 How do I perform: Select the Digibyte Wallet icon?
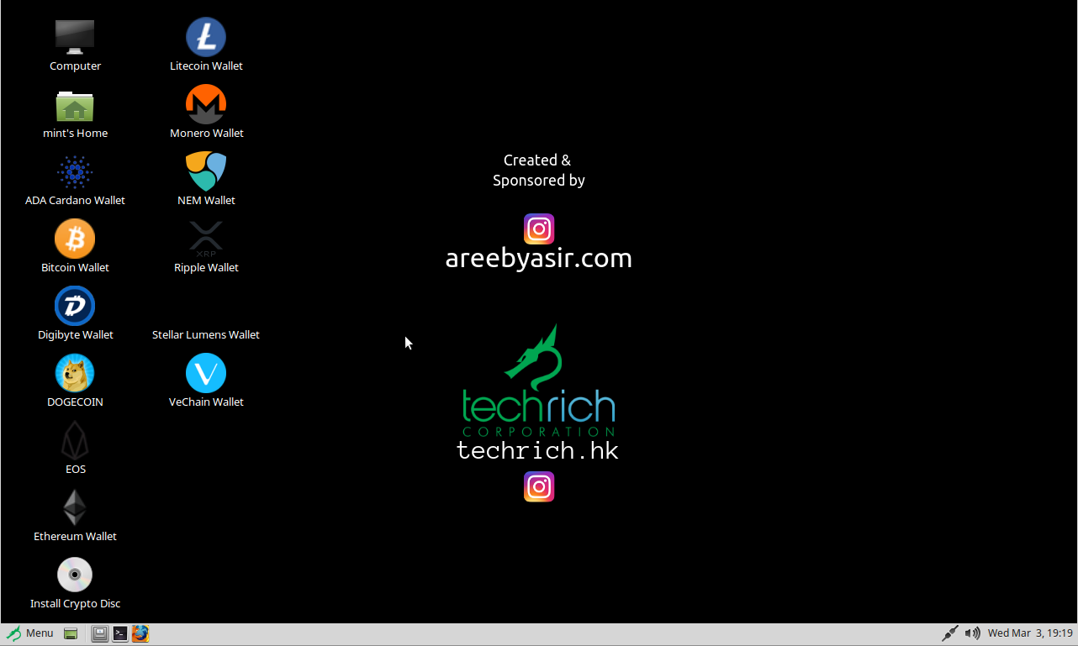click(x=75, y=306)
